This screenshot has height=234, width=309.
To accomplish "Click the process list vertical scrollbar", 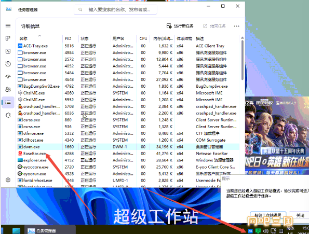I will 242,60.
